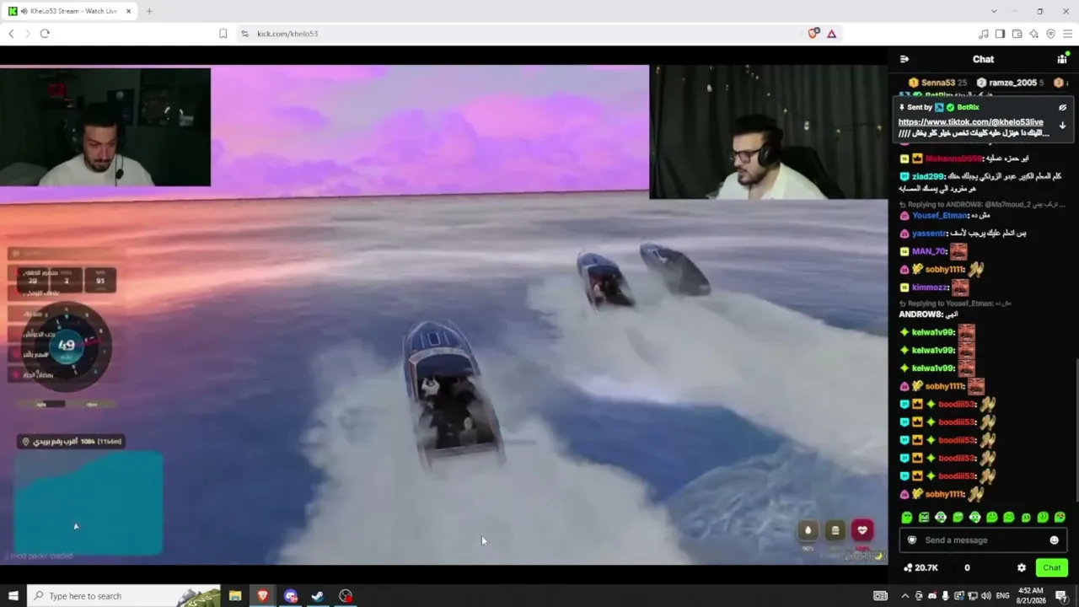Switch to Brave browser in taskbar

tap(263, 596)
